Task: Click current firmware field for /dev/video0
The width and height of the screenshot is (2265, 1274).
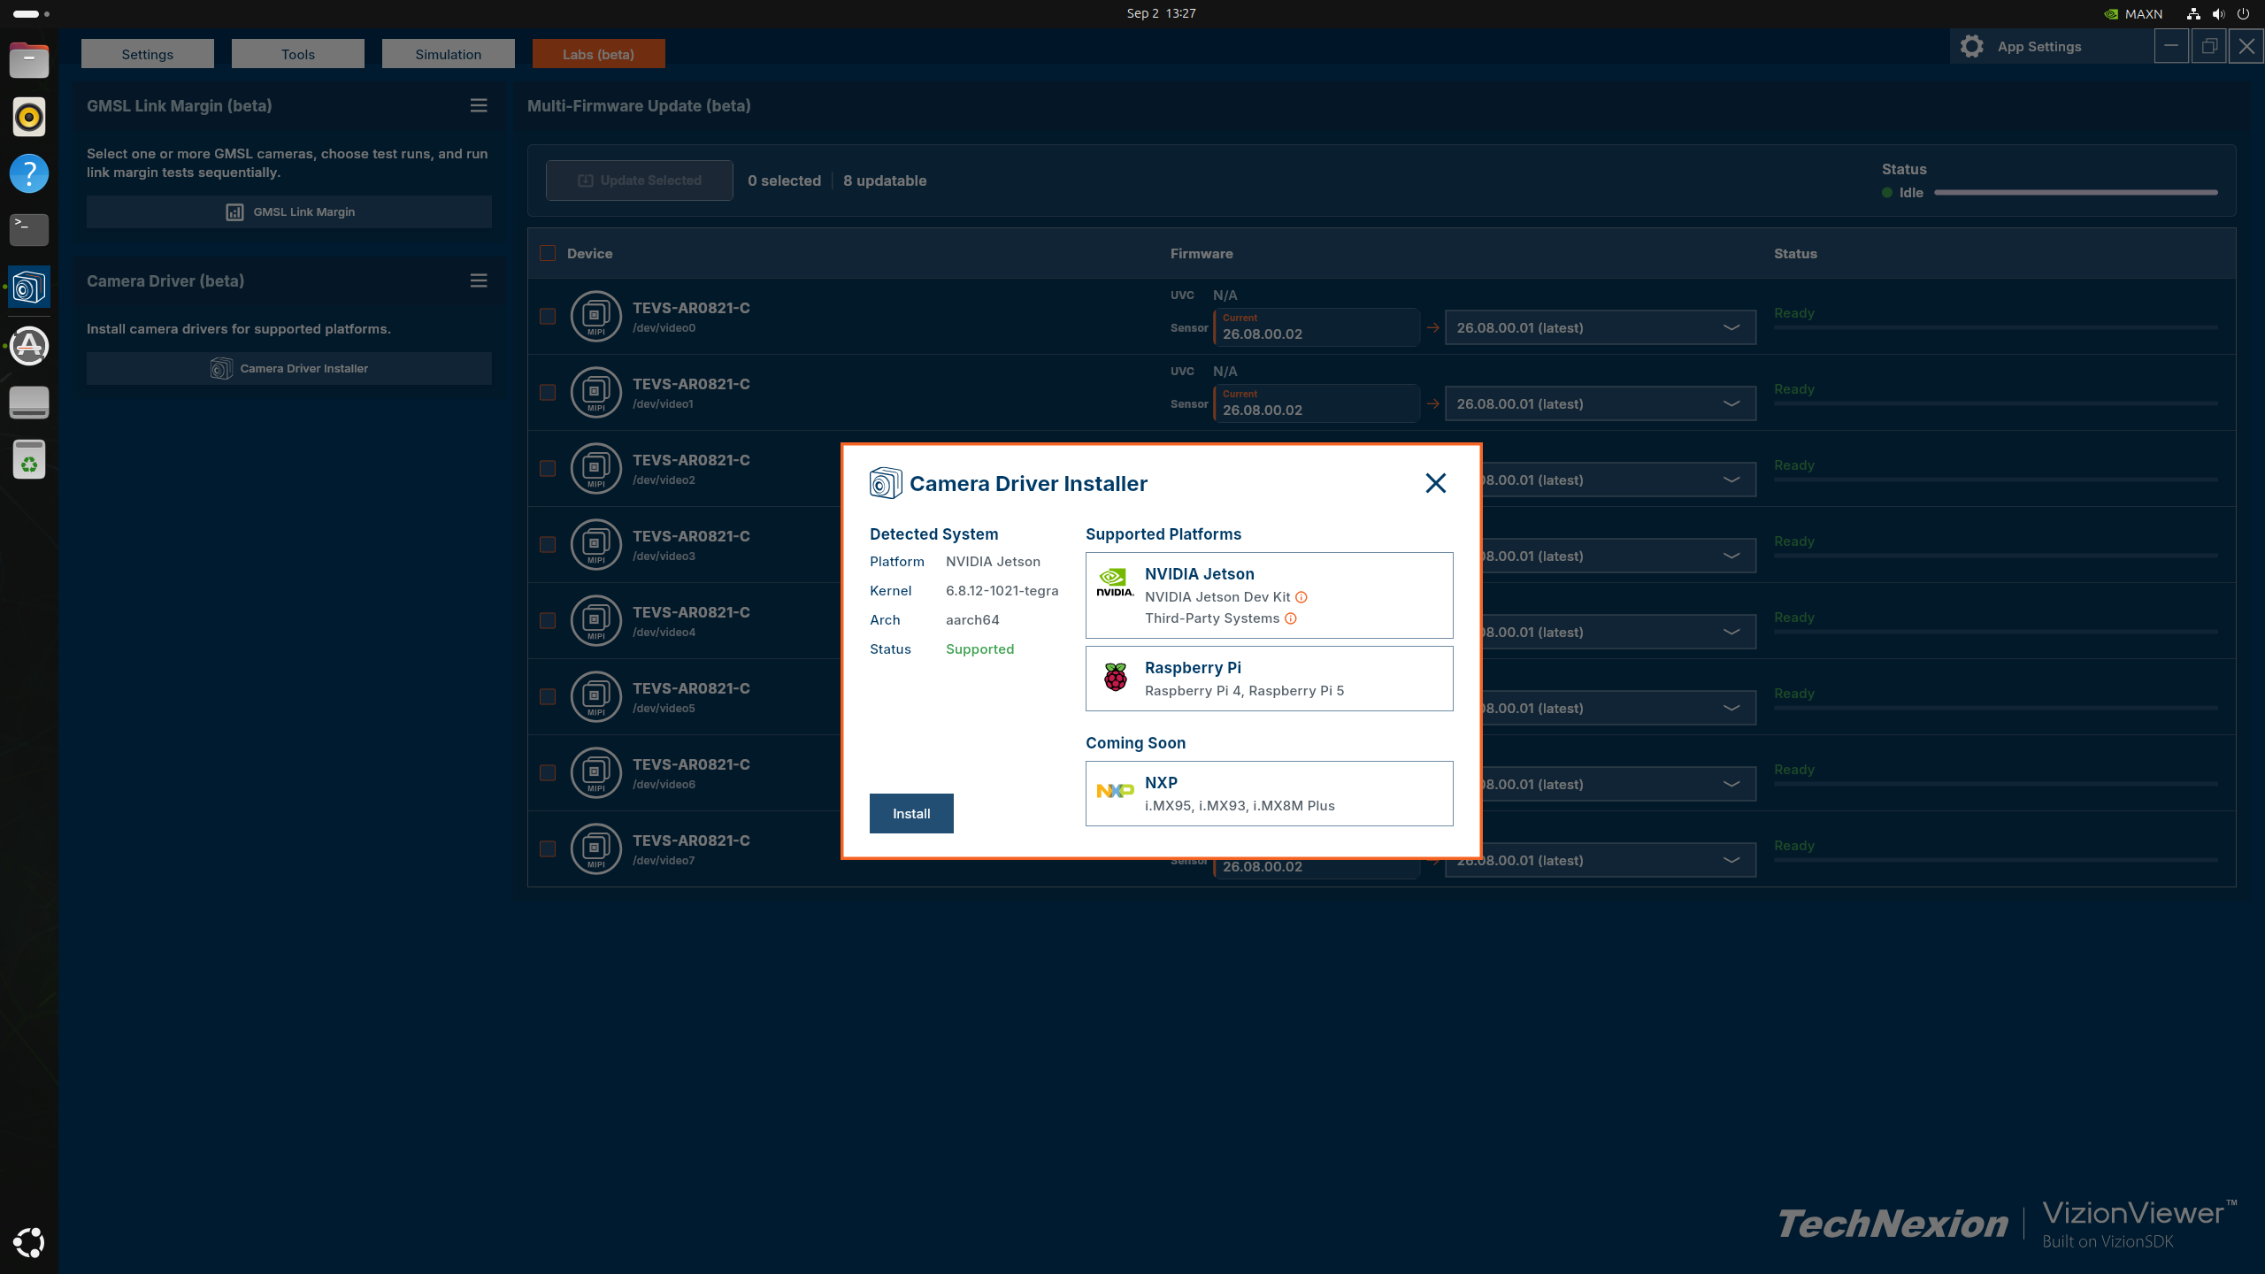Action: point(1317,327)
